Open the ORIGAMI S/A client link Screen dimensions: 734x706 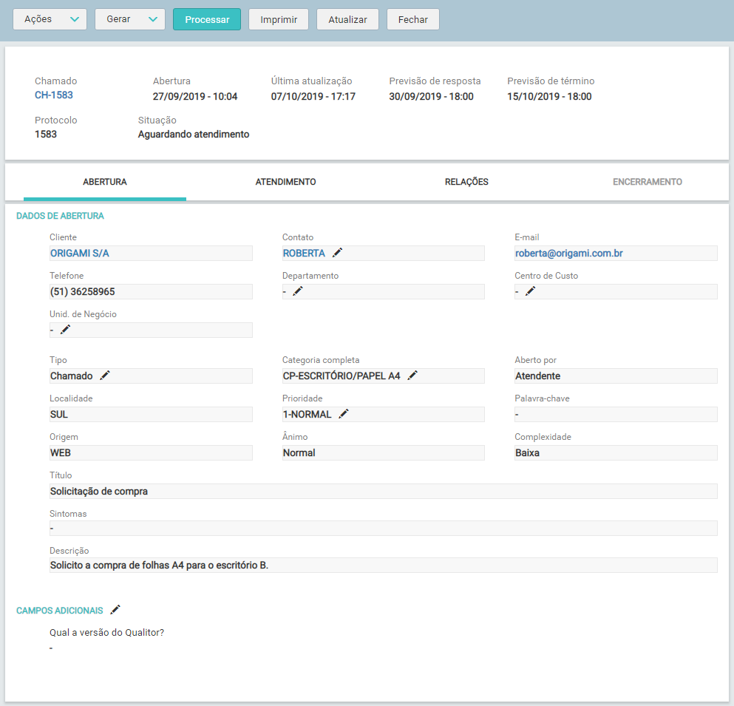tap(80, 254)
